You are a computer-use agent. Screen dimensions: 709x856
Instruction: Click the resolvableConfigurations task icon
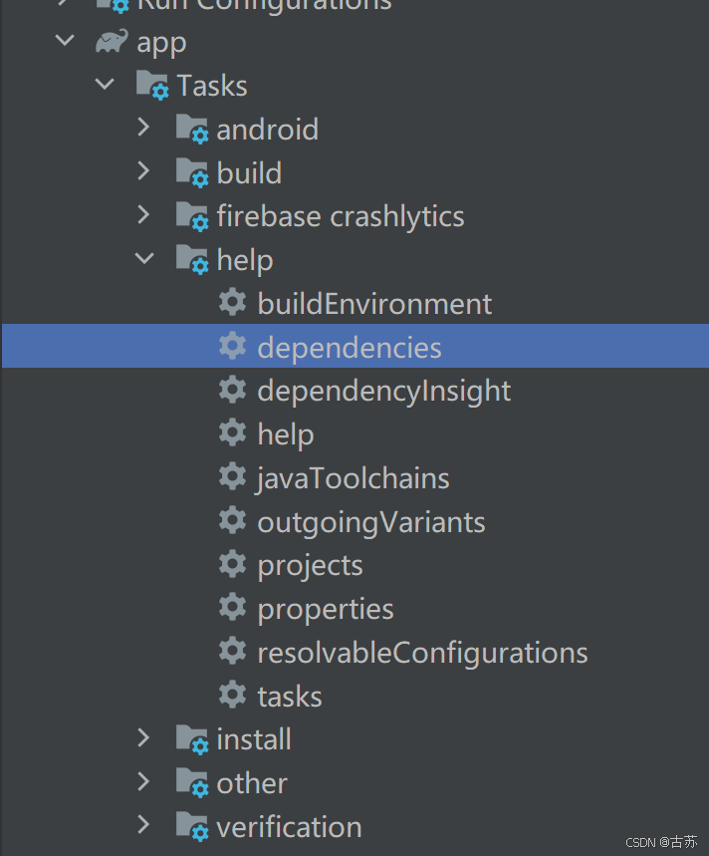(232, 652)
